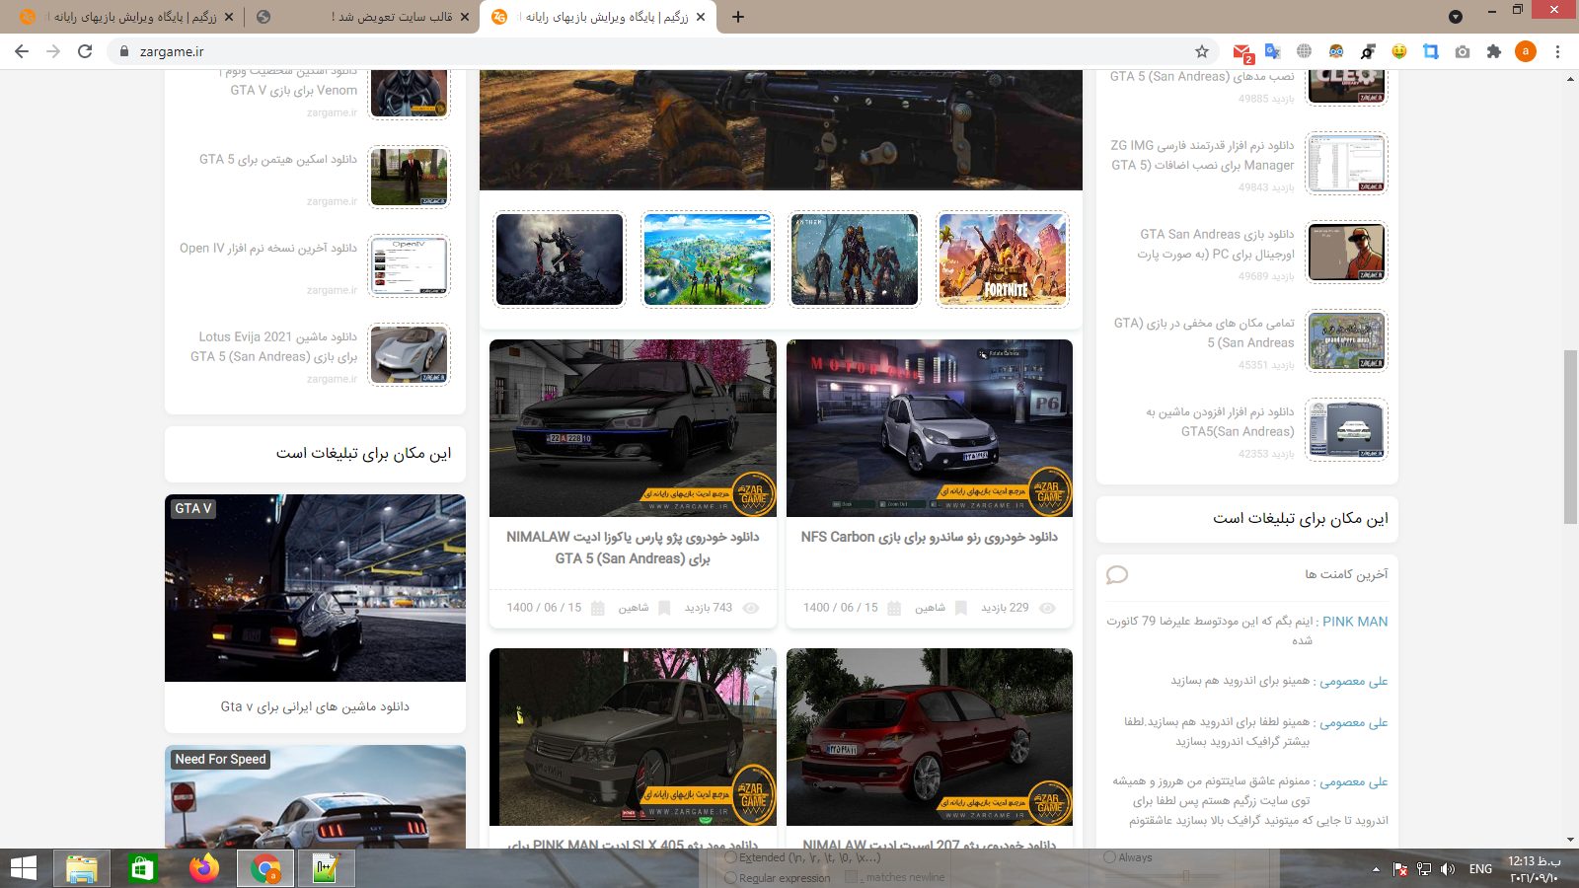Go back to the previous page
Viewport: 1579px width, 888px height.
point(22,51)
